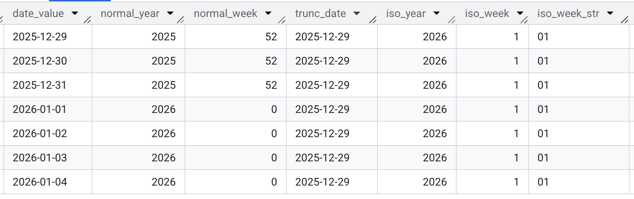Click the normal_week column resize handle

282,20
